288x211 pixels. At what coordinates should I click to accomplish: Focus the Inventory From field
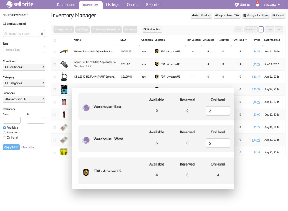tap(12, 120)
